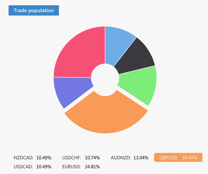Click the highlighted GBPUSD legend label

point(168,158)
